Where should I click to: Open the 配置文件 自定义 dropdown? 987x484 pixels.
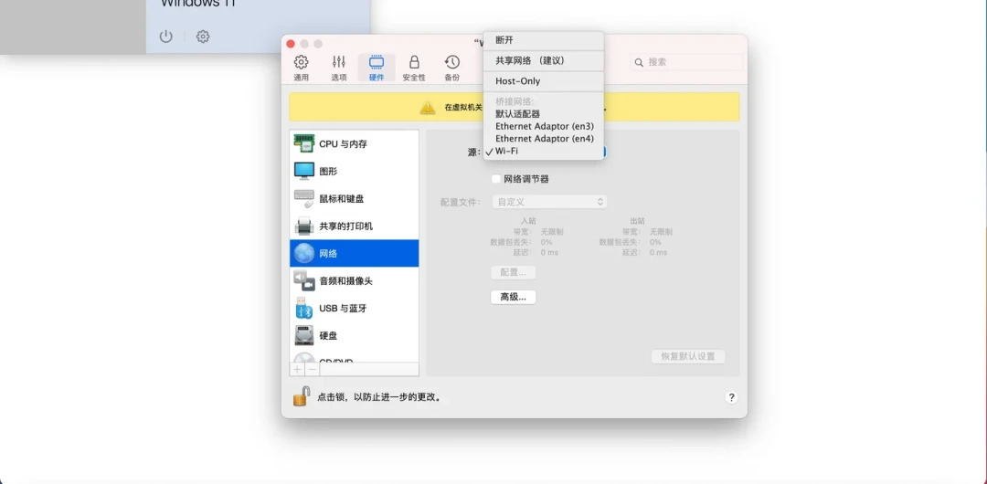[549, 202]
